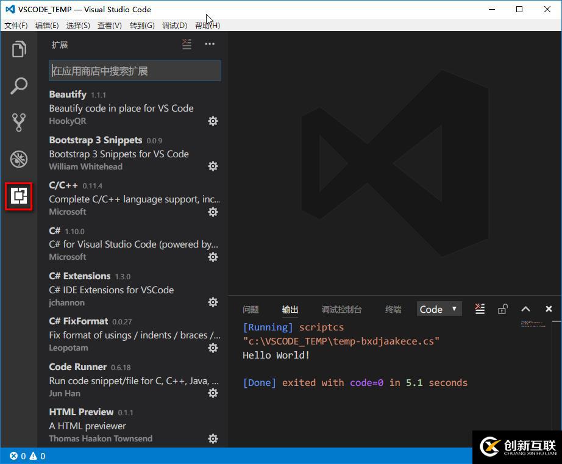Open C/C++ extension settings gear
Viewport: 562px width, 464px height.
213,212
